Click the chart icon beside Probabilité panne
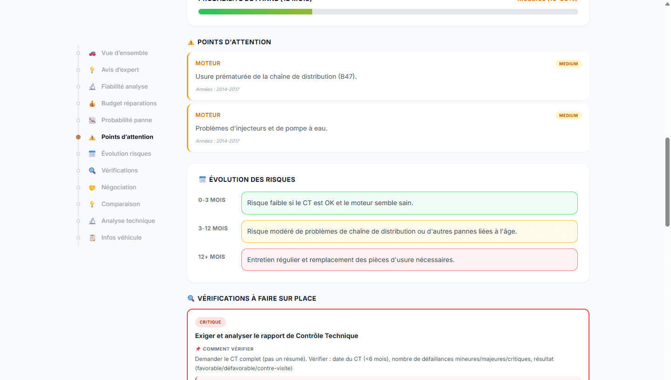 click(x=92, y=120)
